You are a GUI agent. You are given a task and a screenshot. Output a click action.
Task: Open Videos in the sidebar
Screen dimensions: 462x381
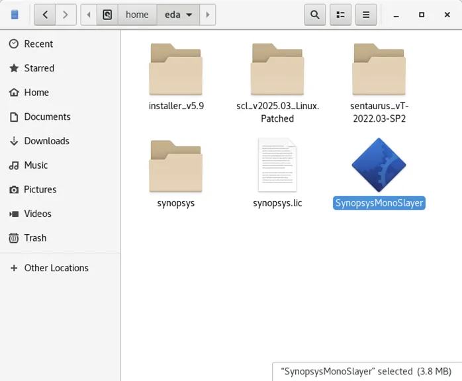[60, 214]
